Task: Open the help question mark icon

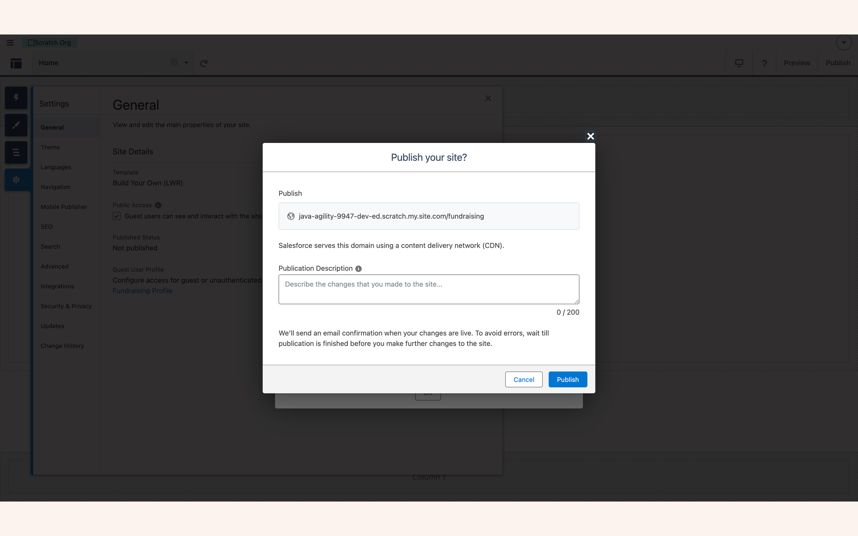Action: 764,63
